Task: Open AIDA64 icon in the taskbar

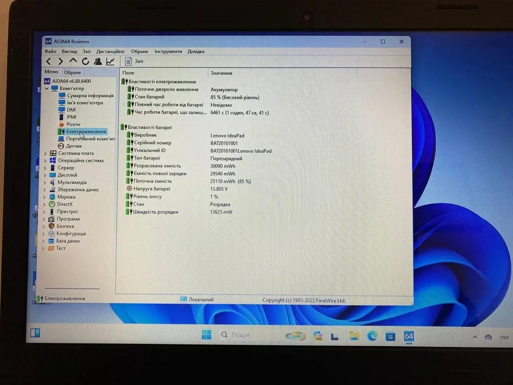Action: coord(409,336)
